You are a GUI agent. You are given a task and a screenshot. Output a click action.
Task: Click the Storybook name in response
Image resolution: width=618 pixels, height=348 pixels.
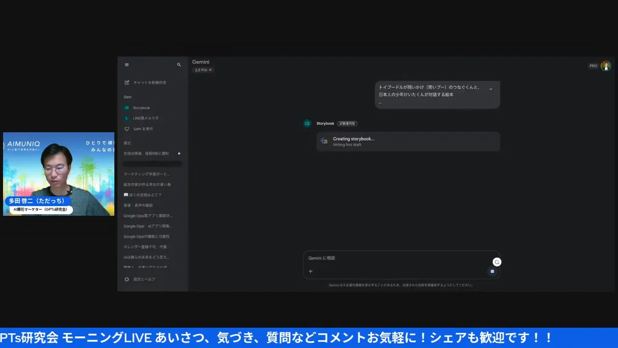[325, 123]
